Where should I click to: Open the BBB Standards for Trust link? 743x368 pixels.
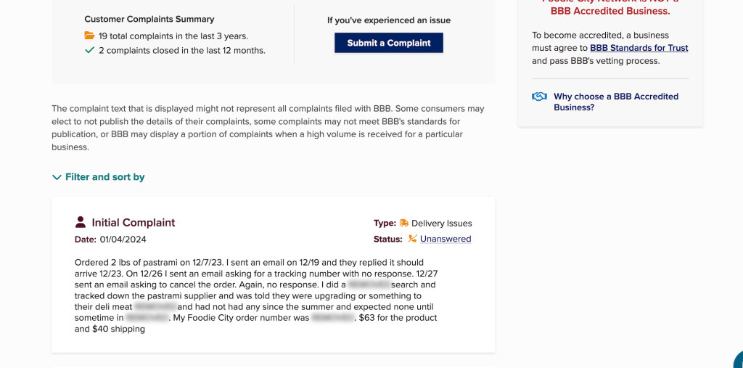639,48
